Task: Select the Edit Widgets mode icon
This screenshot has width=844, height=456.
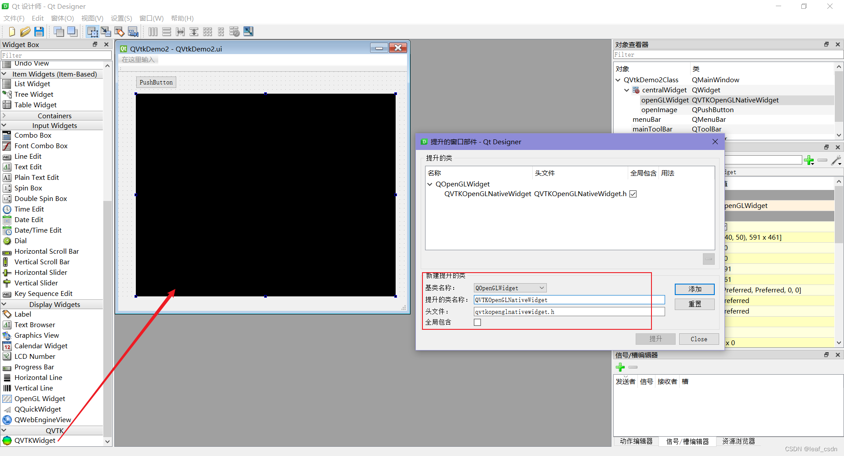Action: point(92,32)
